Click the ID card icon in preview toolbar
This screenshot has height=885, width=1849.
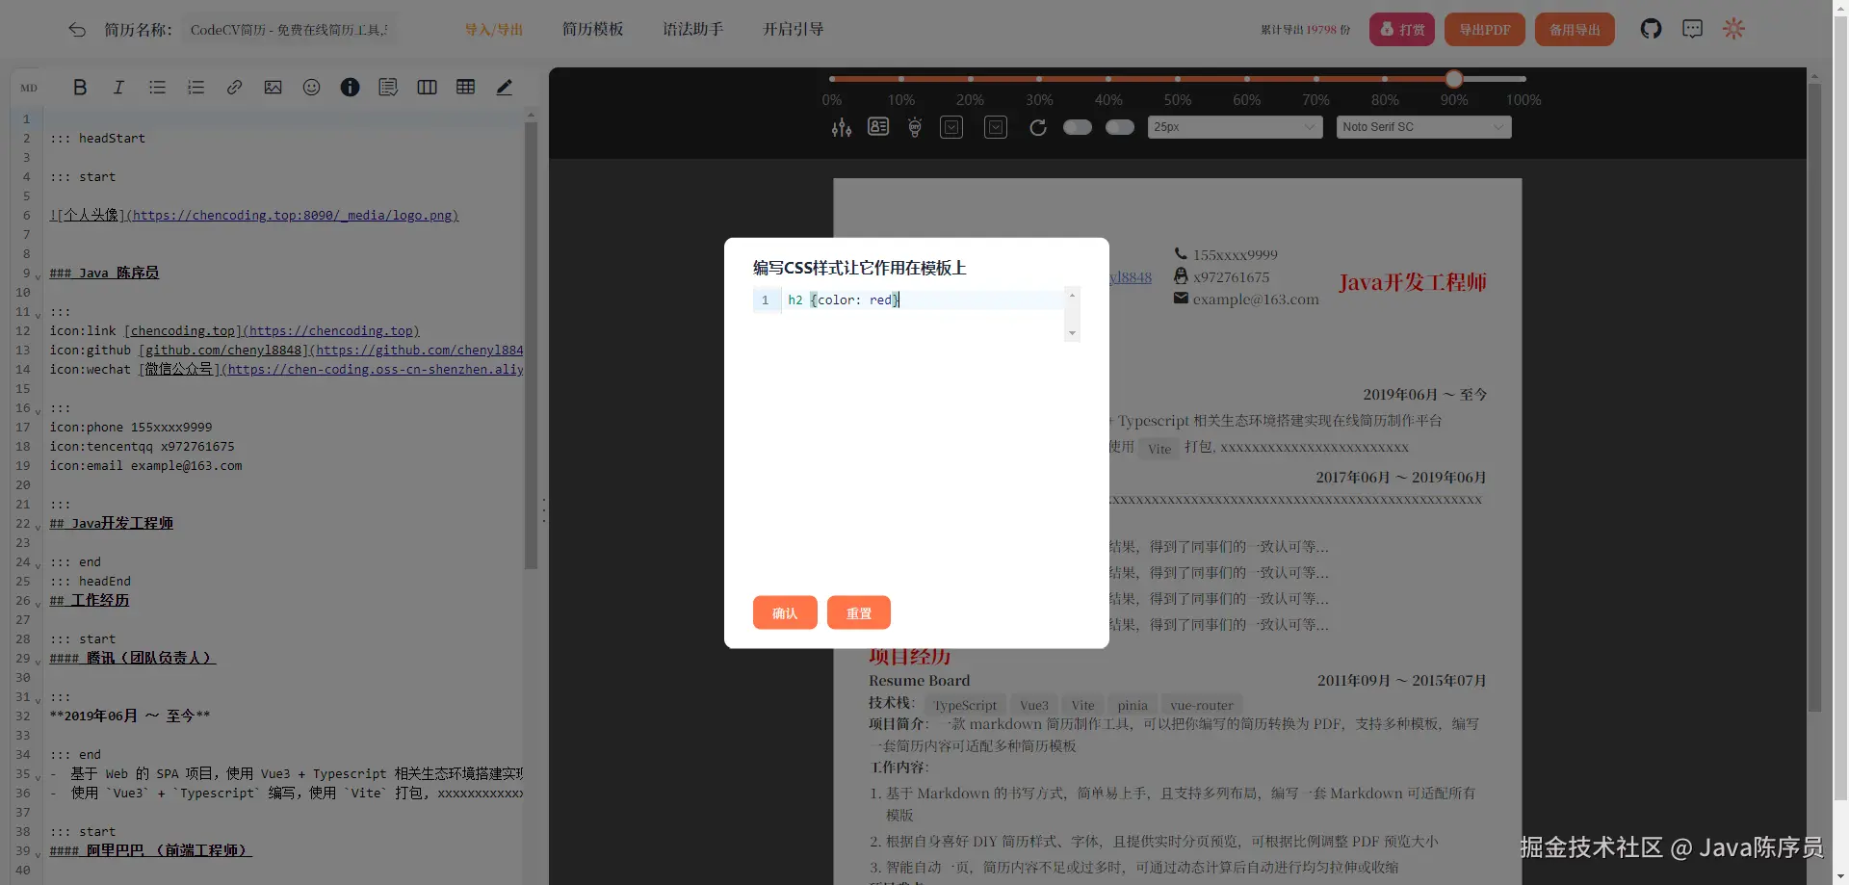point(878,127)
